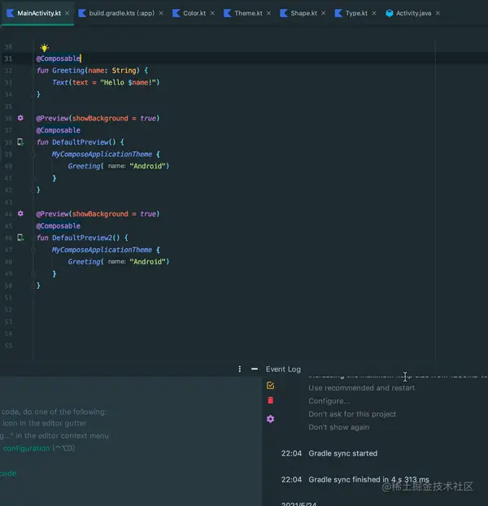Click the Text(text = "Hello $name!") line

point(106,82)
